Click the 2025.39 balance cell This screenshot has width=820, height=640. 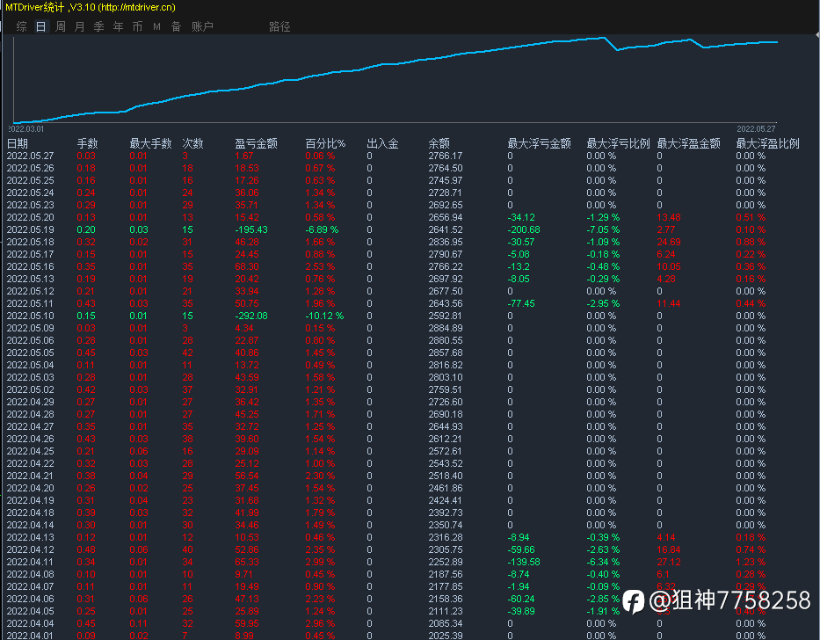pos(445,636)
